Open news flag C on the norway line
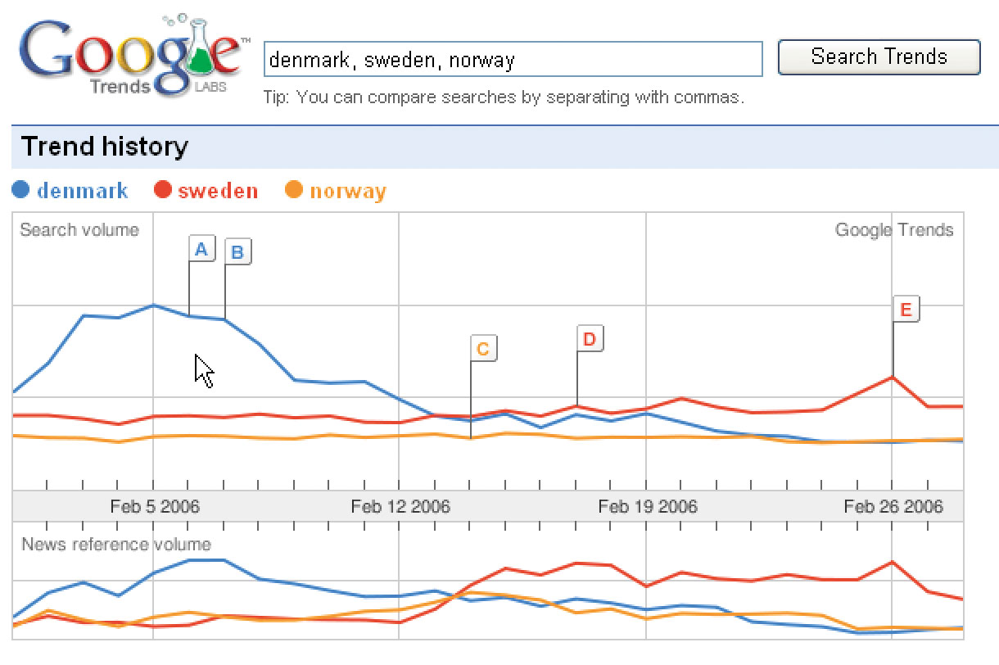This screenshot has width=999, height=665. click(x=483, y=349)
